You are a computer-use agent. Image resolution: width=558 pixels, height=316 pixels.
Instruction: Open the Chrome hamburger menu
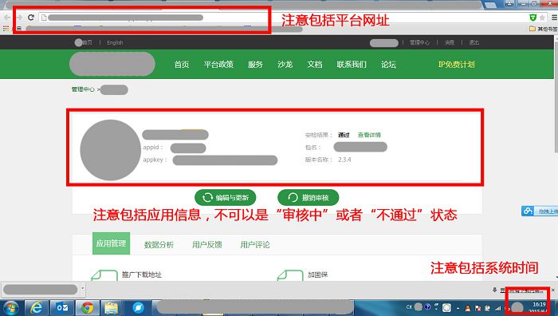tap(554, 18)
